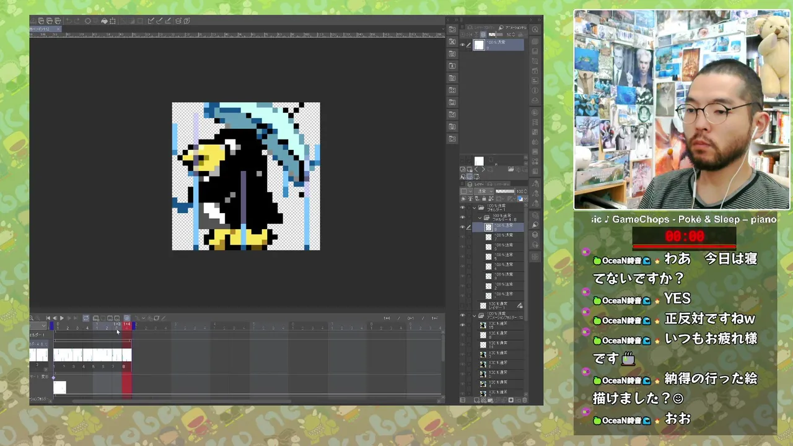Toggle eye of selected layer 8
This screenshot has height=446, width=793.
pyautogui.click(x=463, y=227)
